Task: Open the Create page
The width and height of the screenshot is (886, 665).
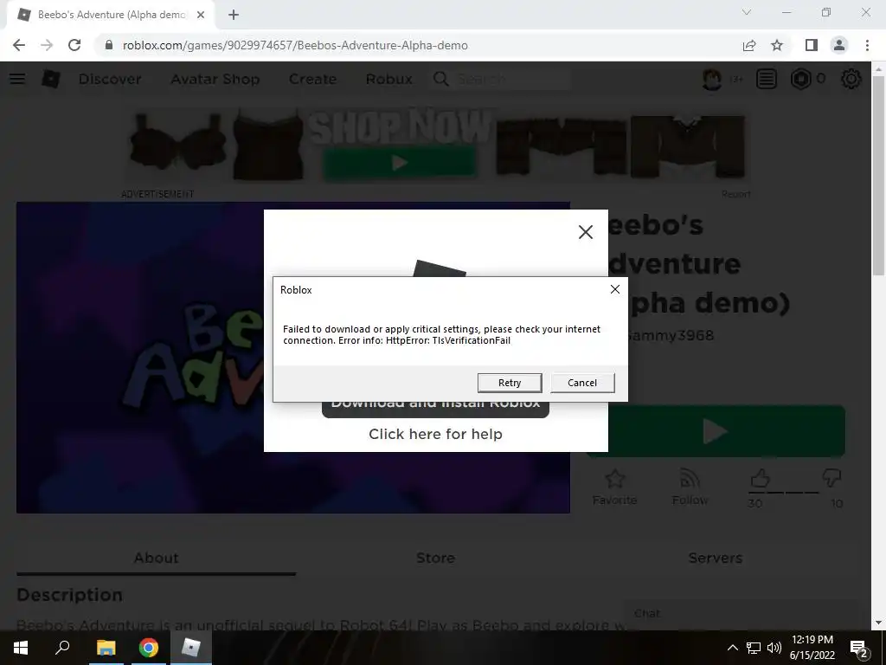Action: (x=312, y=79)
